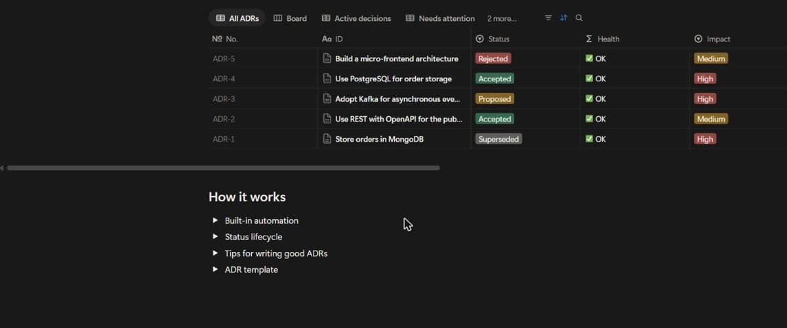This screenshot has width=787, height=328.
Task: Select the ADR-4 number cell
Action: click(263, 79)
